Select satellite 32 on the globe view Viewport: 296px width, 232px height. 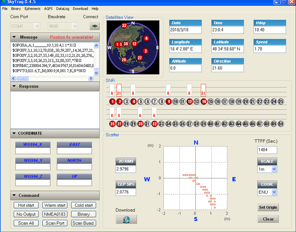click(x=124, y=26)
